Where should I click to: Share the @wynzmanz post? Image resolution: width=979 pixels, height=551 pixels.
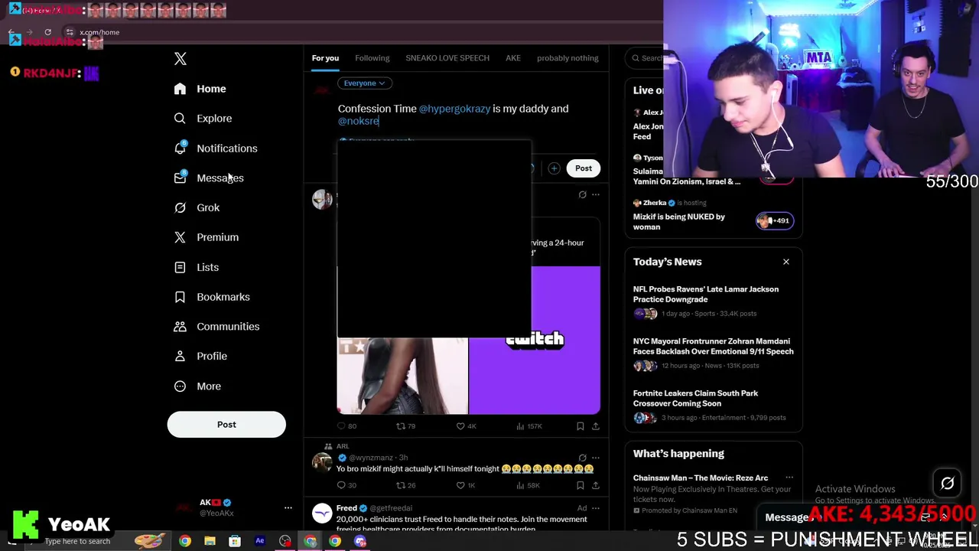pos(595,485)
